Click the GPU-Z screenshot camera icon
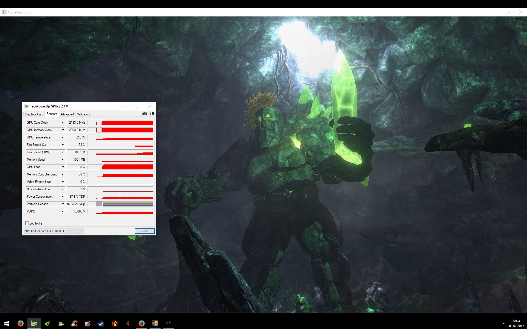 coord(145,114)
